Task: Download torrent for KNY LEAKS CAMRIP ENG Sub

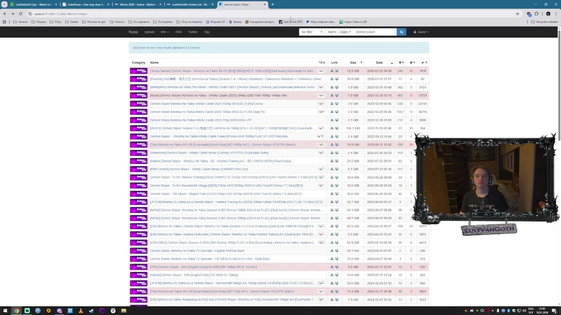Action: (x=332, y=169)
